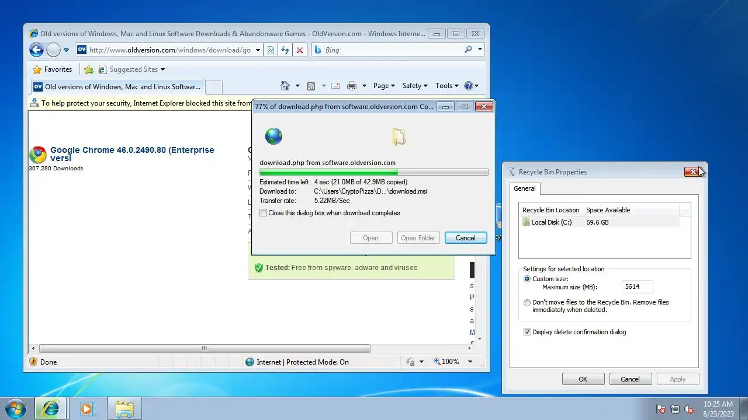Image resolution: width=748 pixels, height=420 pixels.
Task: Open the privacy report dropdown in status bar
Action: point(421,362)
